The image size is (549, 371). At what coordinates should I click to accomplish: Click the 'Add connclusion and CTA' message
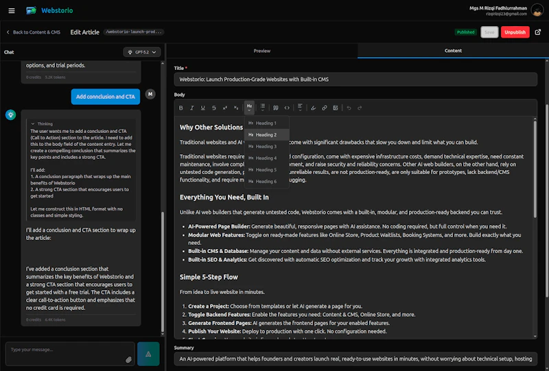[106, 97]
